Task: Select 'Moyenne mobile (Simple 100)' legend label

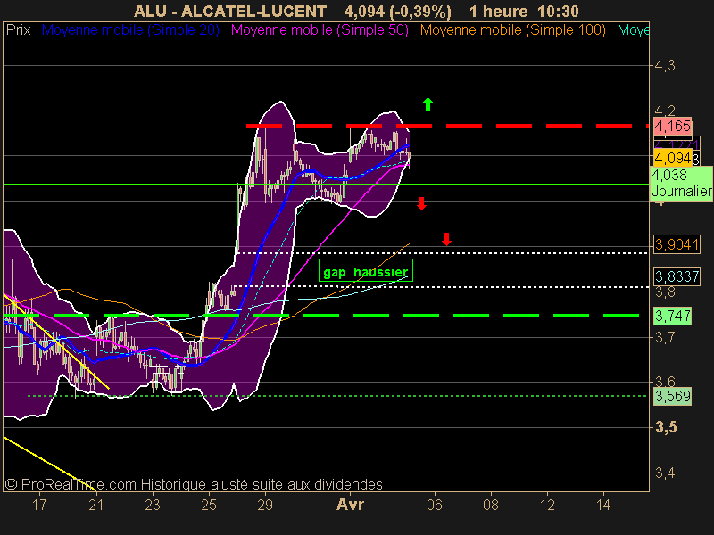Action: click(512, 30)
